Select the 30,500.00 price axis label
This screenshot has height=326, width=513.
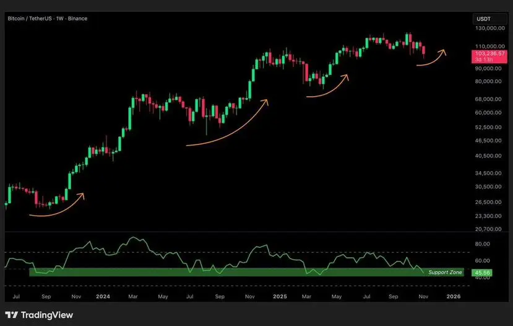[x=488, y=187]
